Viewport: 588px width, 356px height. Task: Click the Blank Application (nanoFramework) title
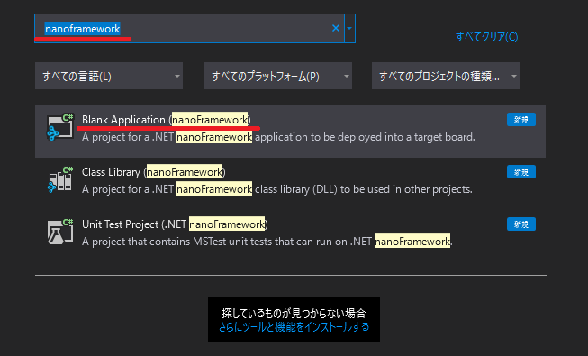tap(166, 120)
